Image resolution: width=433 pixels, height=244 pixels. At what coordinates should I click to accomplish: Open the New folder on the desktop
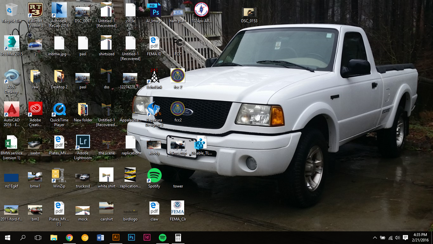(x=83, y=112)
